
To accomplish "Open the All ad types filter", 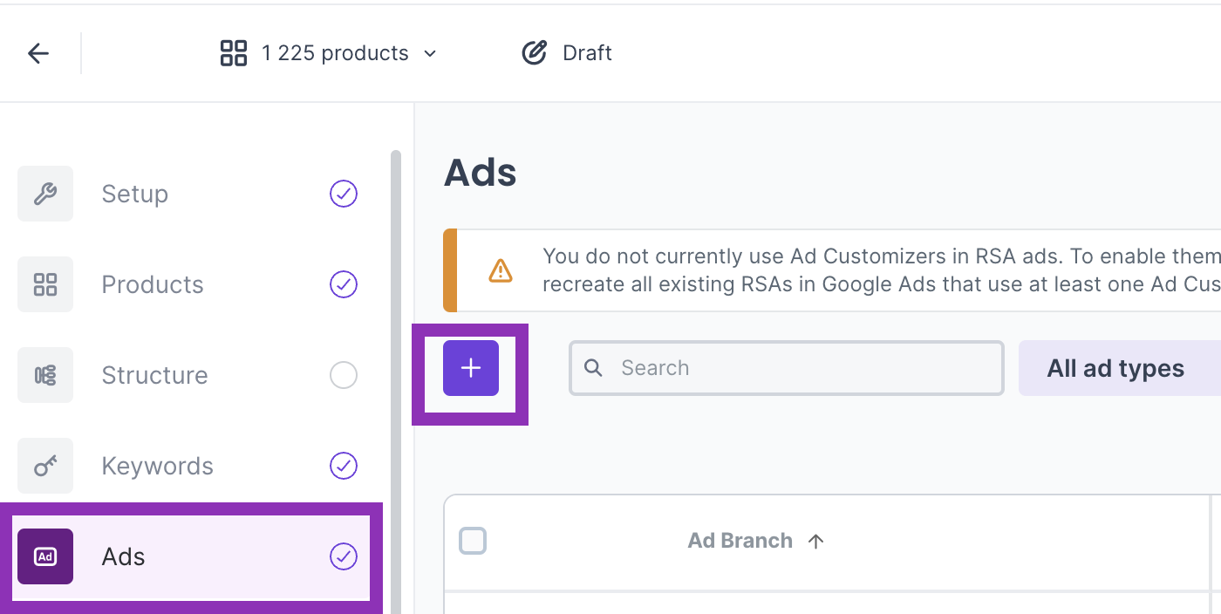I will (x=1115, y=368).
